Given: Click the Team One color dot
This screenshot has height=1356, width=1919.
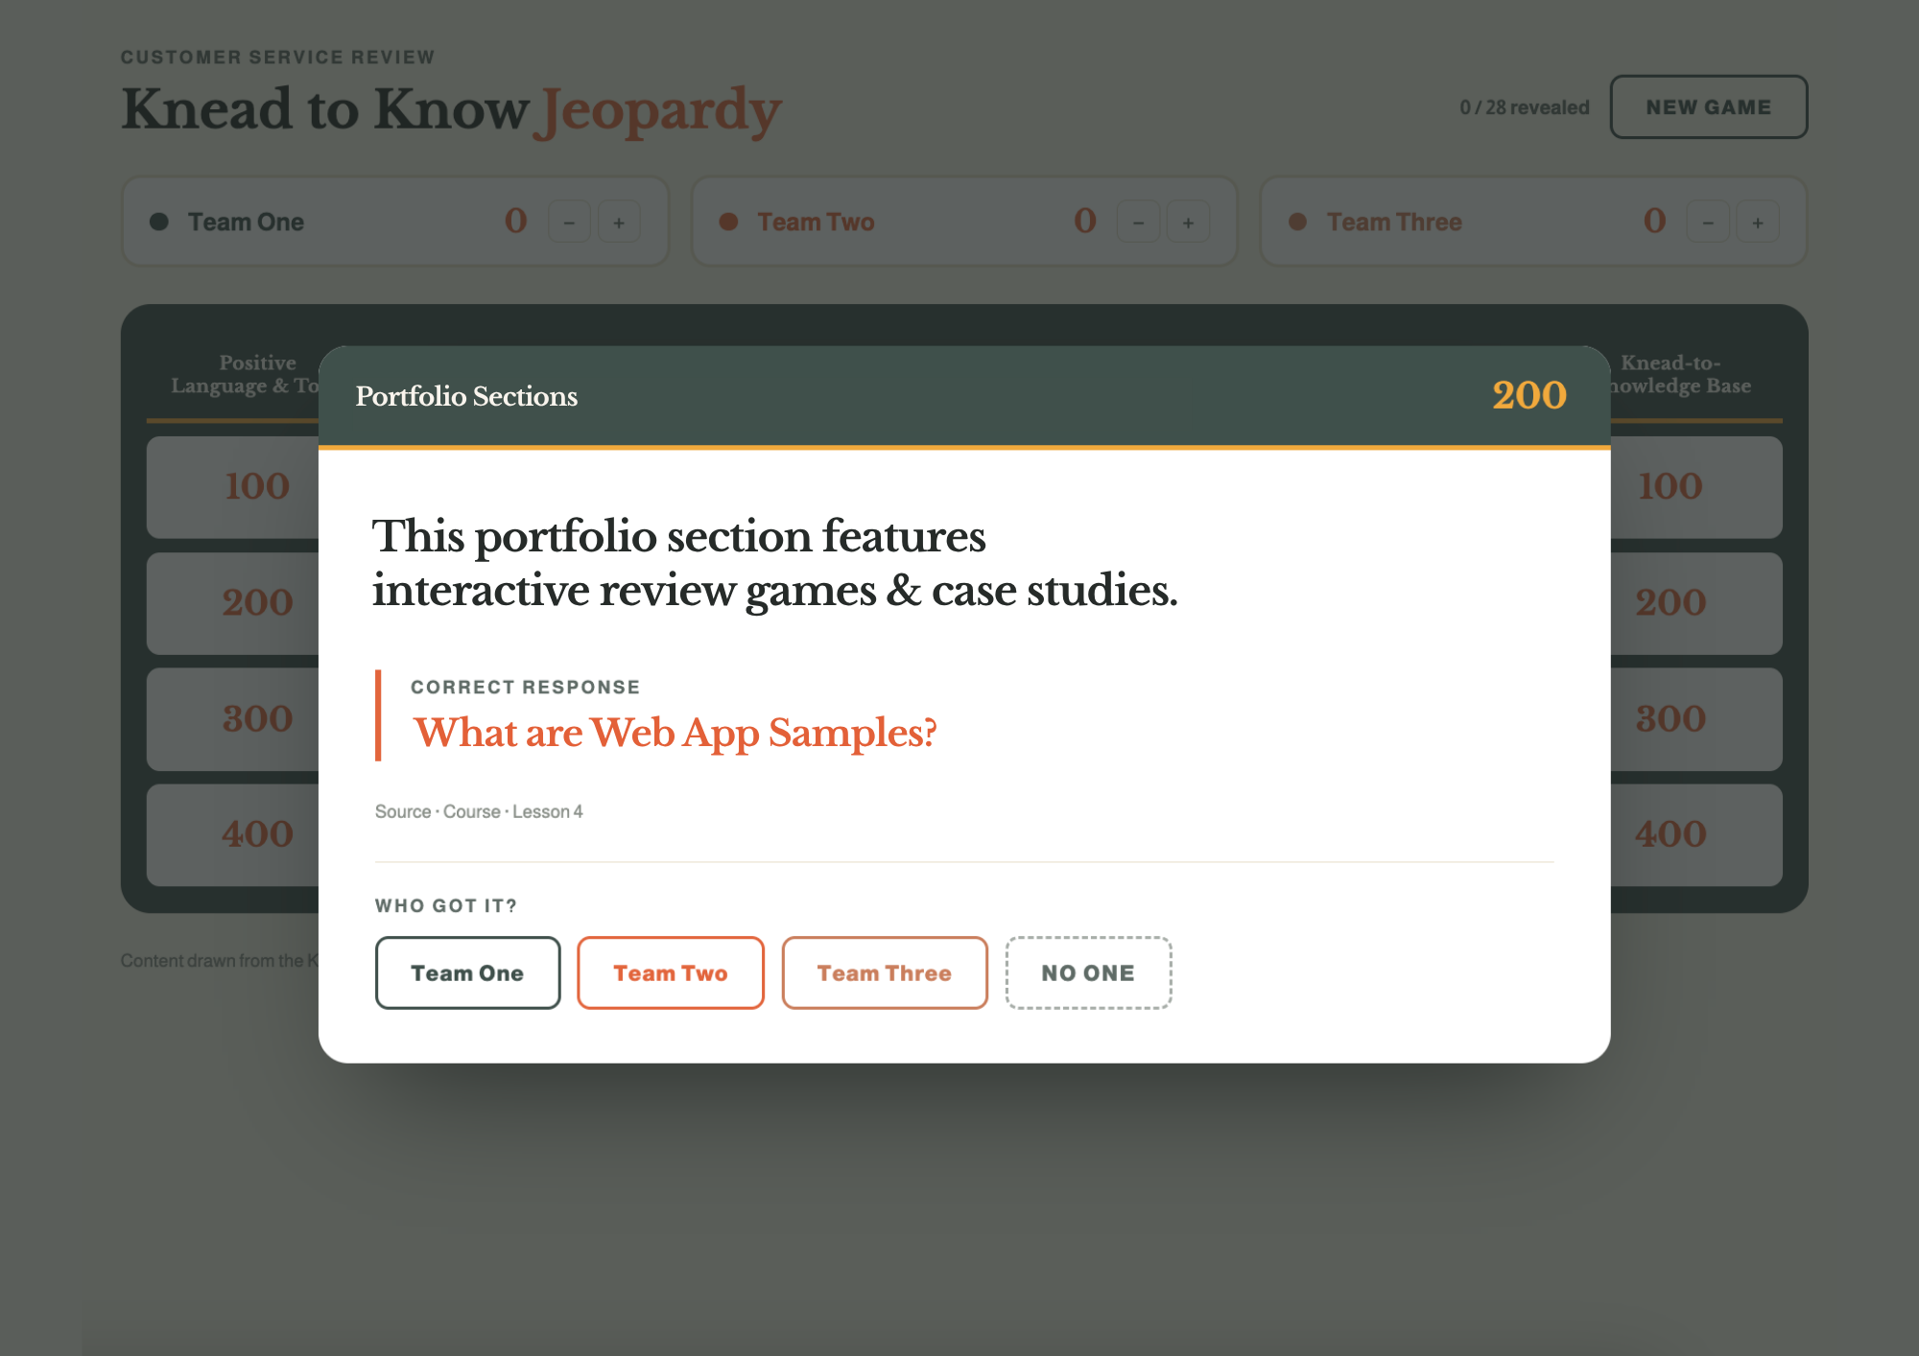Looking at the screenshot, I should [x=159, y=222].
